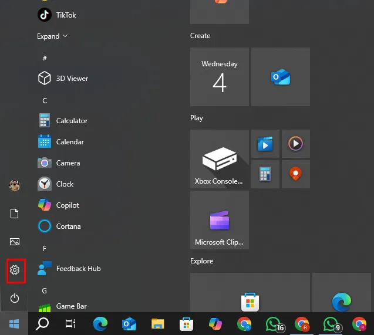Open Microsoft Store from taskbar
This screenshot has width=374, height=335.
coord(186,324)
